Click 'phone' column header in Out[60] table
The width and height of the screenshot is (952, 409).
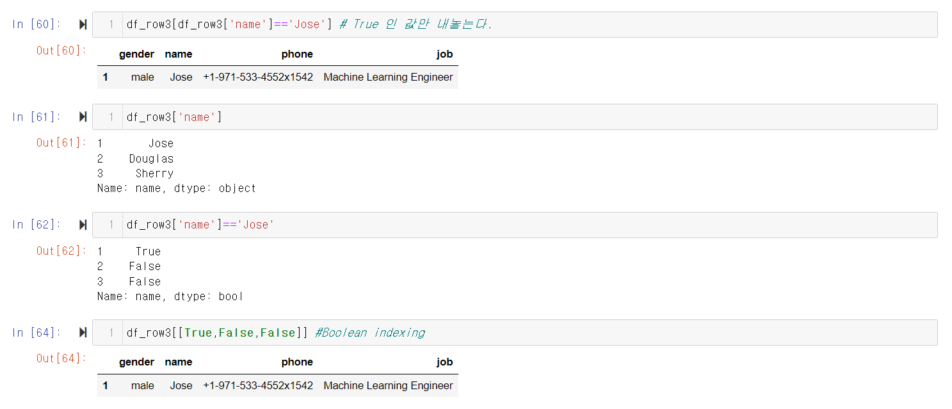pos(297,54)
